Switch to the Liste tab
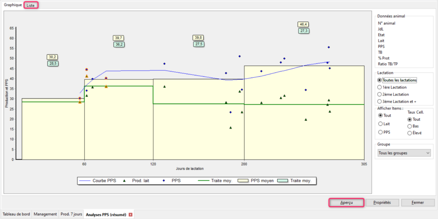The width and height of the screenshot is (438, 219). click(31, 5)
